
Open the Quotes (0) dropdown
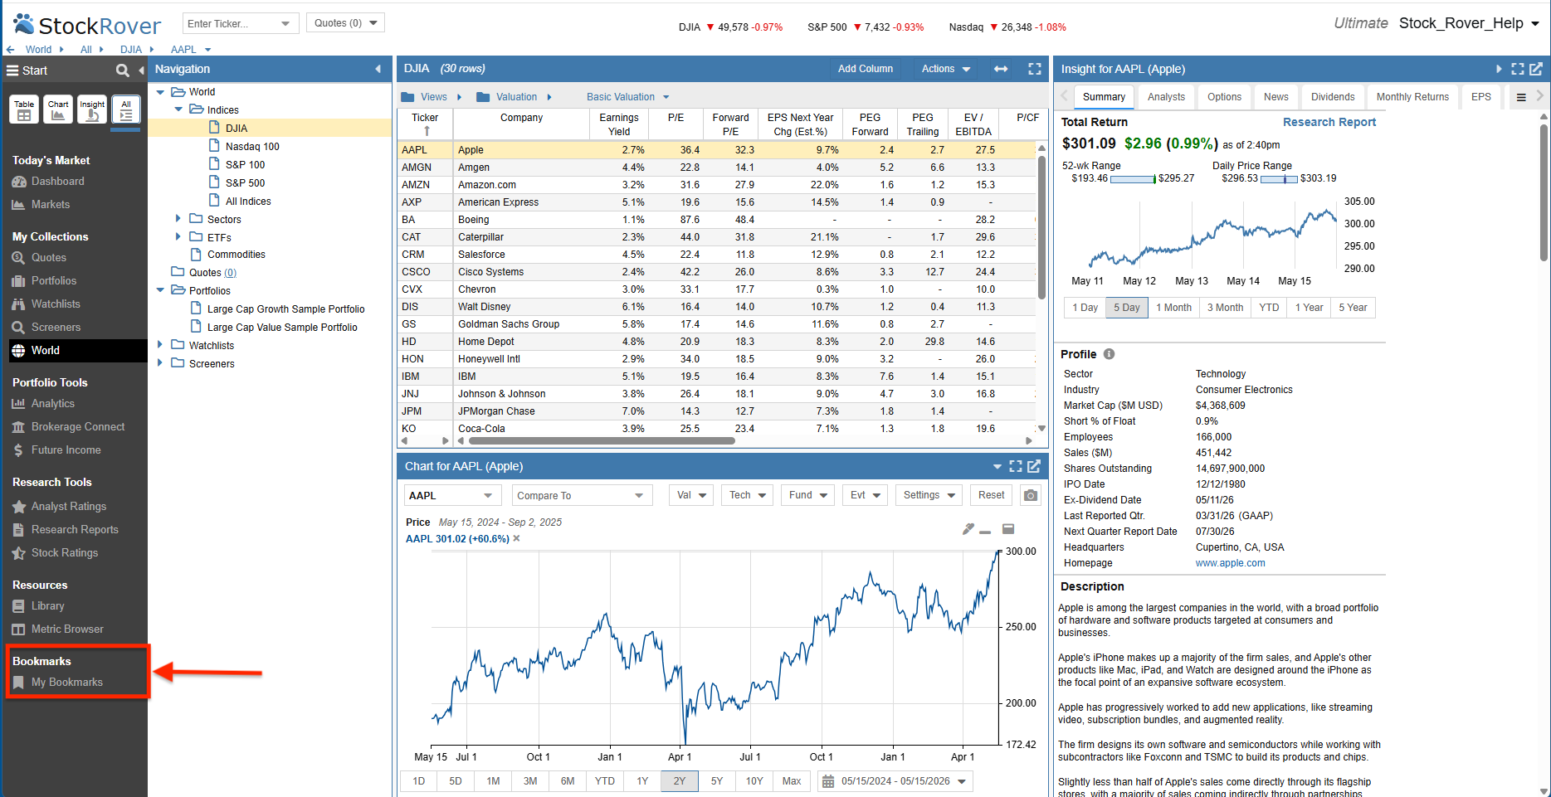pos(345,23)
